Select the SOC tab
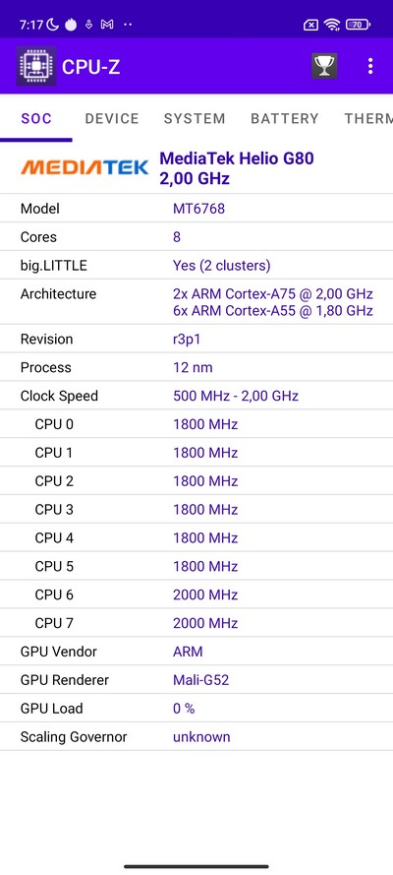Viewport: 393px width, 875px height. [x=36, y=118]
